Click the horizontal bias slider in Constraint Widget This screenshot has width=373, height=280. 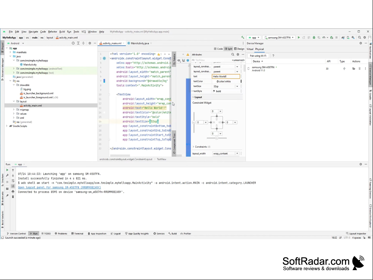[x=217, y=138]
